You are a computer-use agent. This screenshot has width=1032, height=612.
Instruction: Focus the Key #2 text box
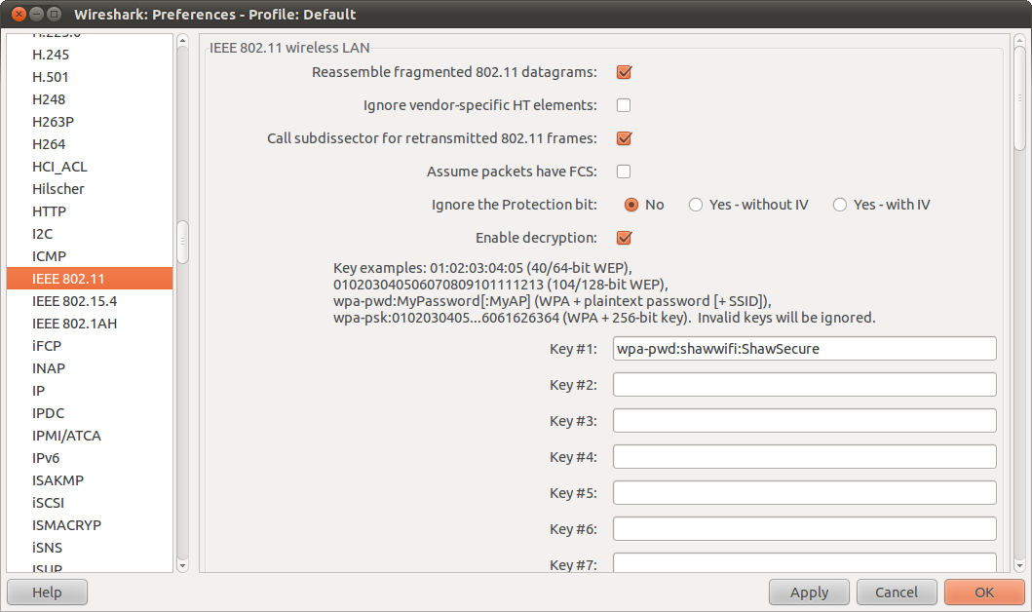coord(804,385)
